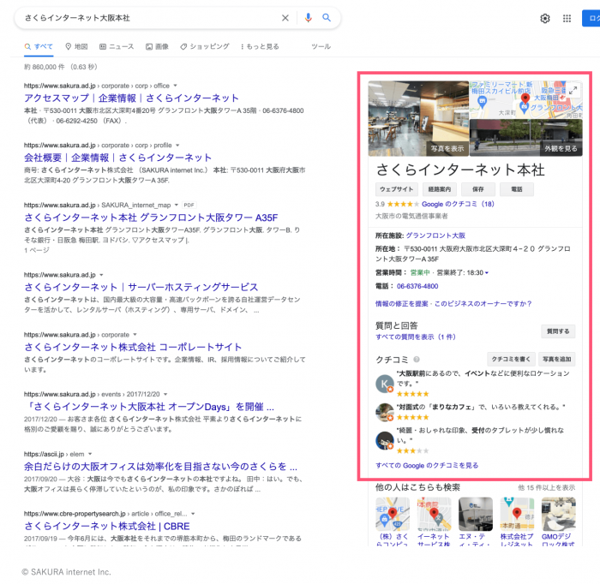
Task: Open the グランフロント大阪 facility link
Action: [x=435, y=235]
